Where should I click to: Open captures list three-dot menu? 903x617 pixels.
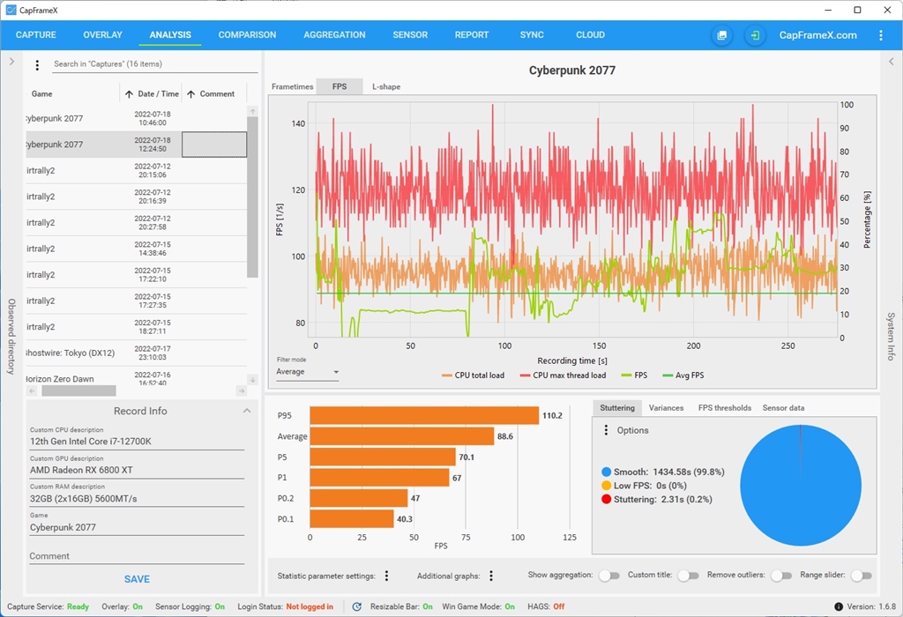[37, 64]
